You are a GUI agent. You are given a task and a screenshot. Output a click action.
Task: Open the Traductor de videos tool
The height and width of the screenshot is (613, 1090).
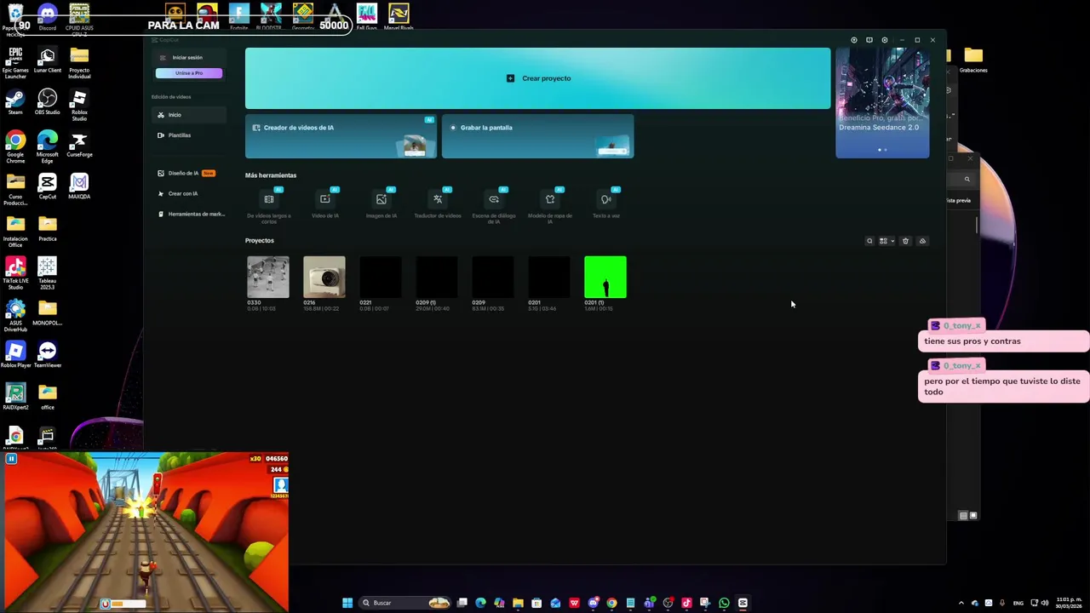[x=438, y=204]
